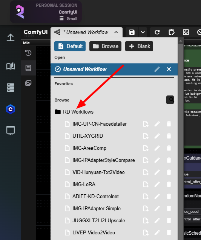This screenshot has height=240, width=201.
Task: Open IMG-UP-CN-Facedetailer workflow
Action: 100,124
